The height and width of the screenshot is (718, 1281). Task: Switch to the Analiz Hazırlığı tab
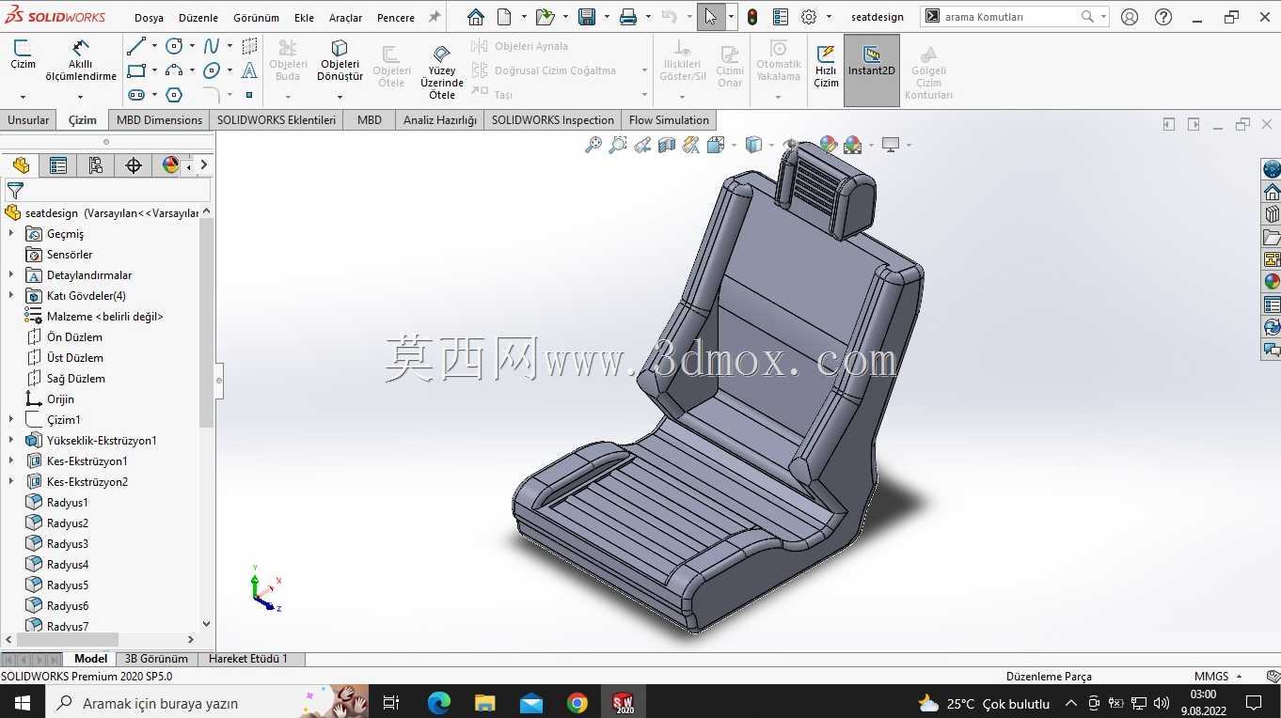tap(440, 120)
